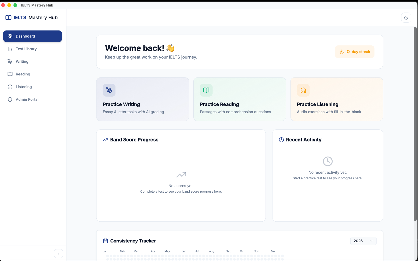
Task: Open the Dashboard menu item
Action: click(32, 36)
